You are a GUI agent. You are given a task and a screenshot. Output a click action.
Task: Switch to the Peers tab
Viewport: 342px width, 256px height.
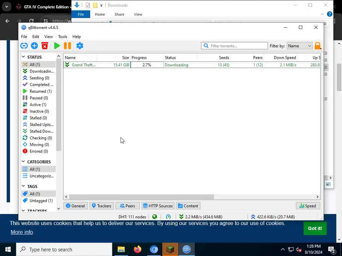point(127,206)
